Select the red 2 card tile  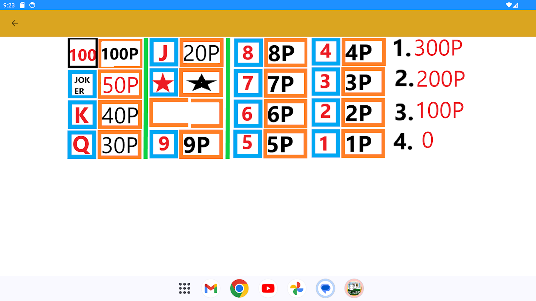click(326, 112)
